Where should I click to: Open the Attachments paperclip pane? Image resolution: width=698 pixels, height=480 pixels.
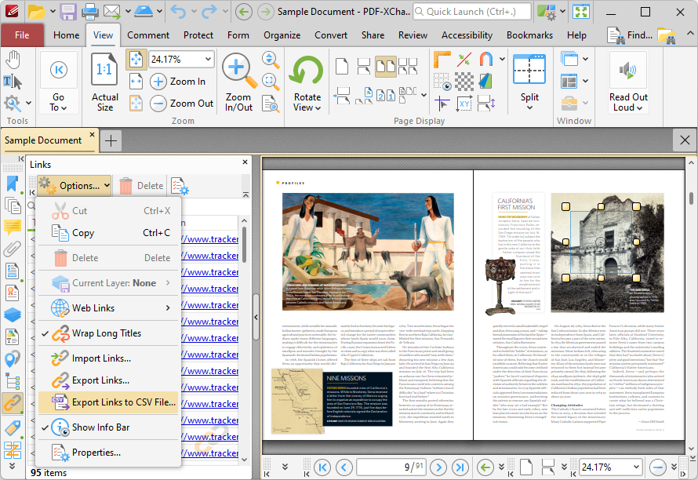click(x=13, y=249)
